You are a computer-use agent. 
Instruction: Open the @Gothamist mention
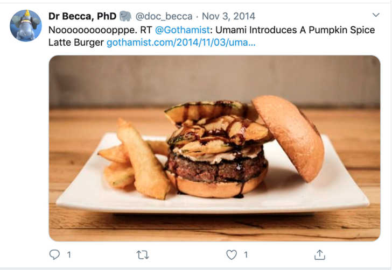pos(183,30)
